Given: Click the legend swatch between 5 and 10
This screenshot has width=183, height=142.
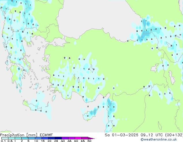Looking at the screenshot, I should (x=31, y=138).
